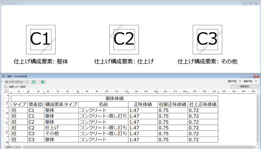The height and width of the screenshot is (149, 261).
Task: Expand the small triangle left of ヘッダーオプション
Action: 2,82
